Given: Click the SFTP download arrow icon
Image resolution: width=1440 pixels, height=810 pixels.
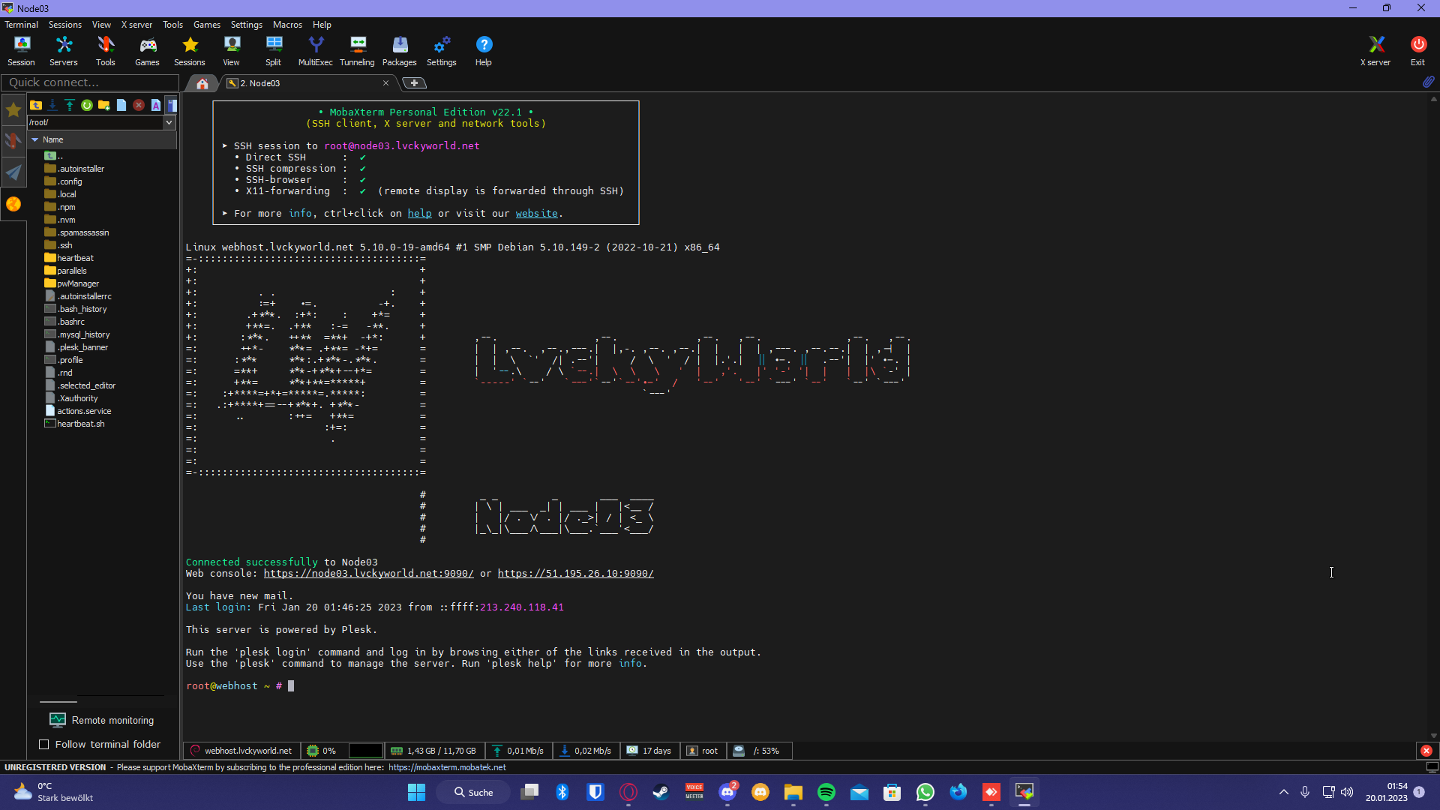Looking at the screenshot, I should pos(52,105).
